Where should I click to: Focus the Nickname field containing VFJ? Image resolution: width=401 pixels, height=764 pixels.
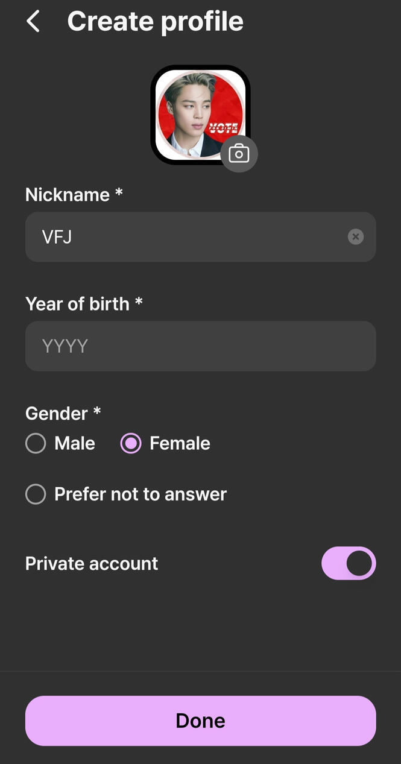181,237
